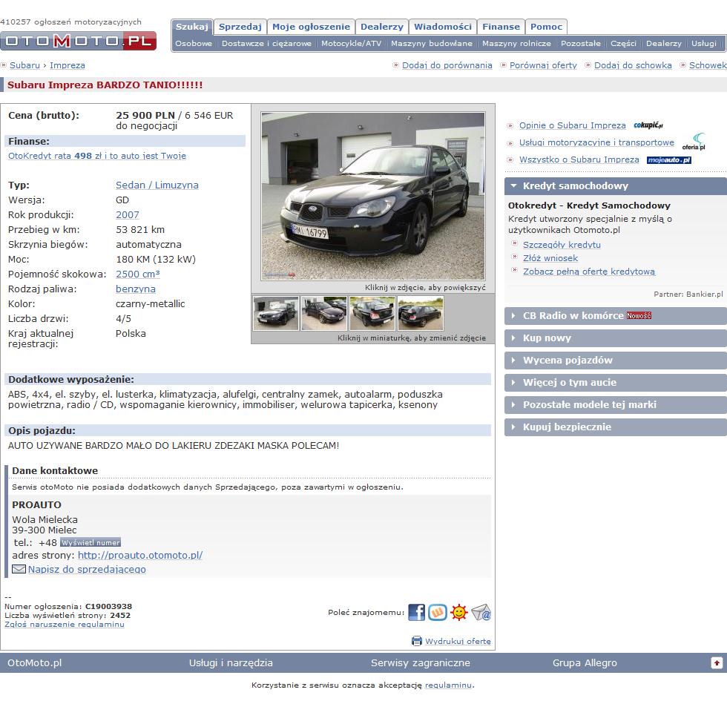Click Wydrukuj ofertę link
This screenshot has width=727, height=704.
tap(458, 641)
